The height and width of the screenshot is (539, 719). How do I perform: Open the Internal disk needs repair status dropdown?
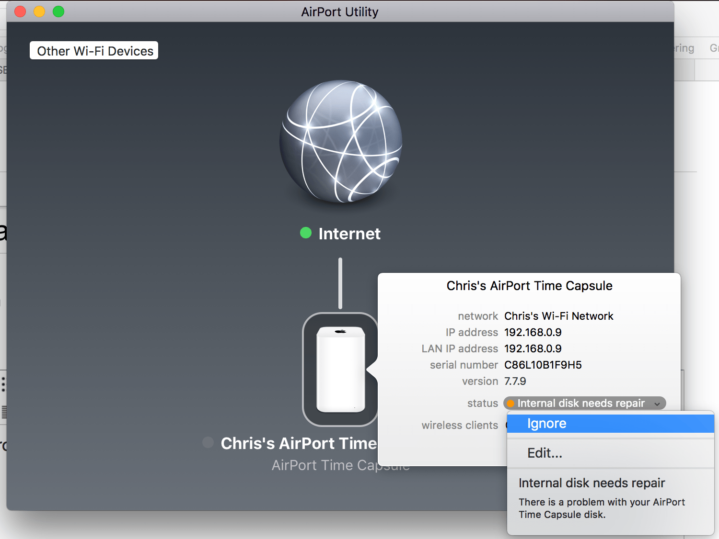pos(584,403)
